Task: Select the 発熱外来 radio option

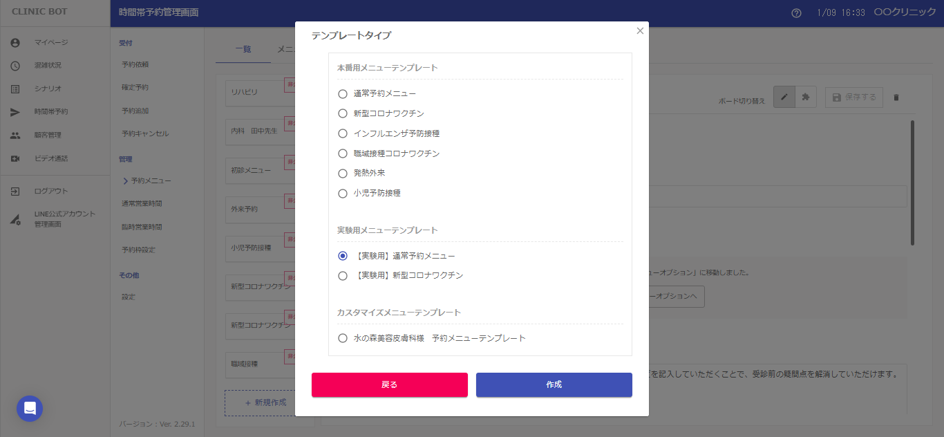Action: point(343,174)
